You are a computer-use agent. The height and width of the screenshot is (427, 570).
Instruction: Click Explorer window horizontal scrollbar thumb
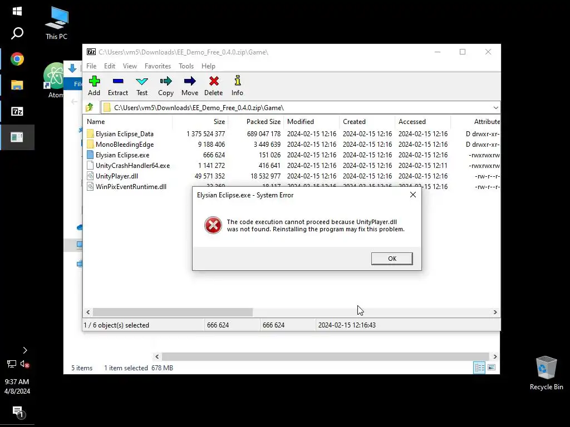click(x=325, y=356)
